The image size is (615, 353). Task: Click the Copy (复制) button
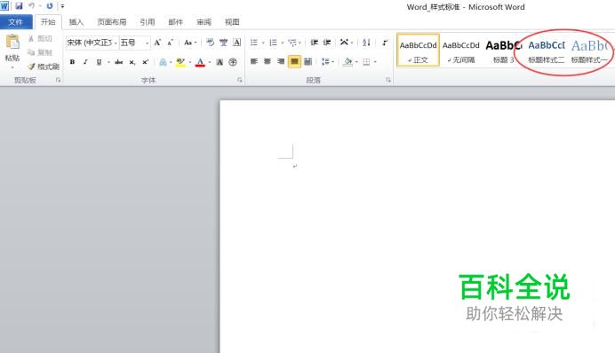click(x=40, y=52)
